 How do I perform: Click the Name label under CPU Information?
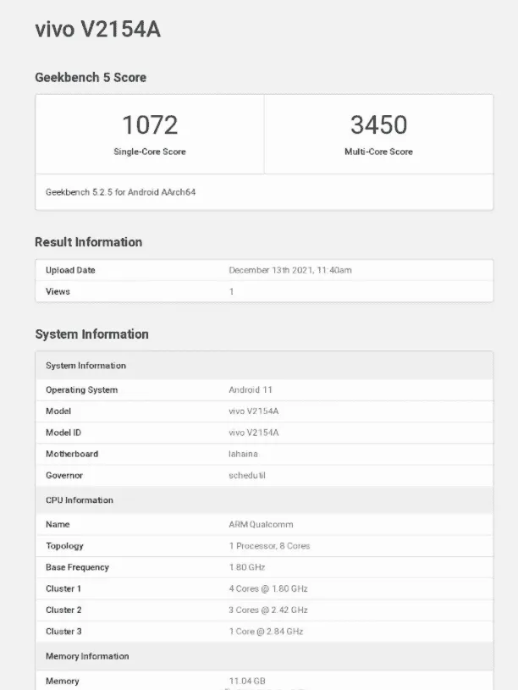pos(58,525)
